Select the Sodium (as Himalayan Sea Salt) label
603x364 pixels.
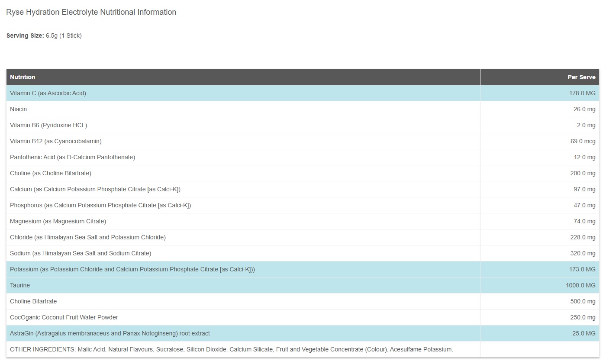point(81,253)
